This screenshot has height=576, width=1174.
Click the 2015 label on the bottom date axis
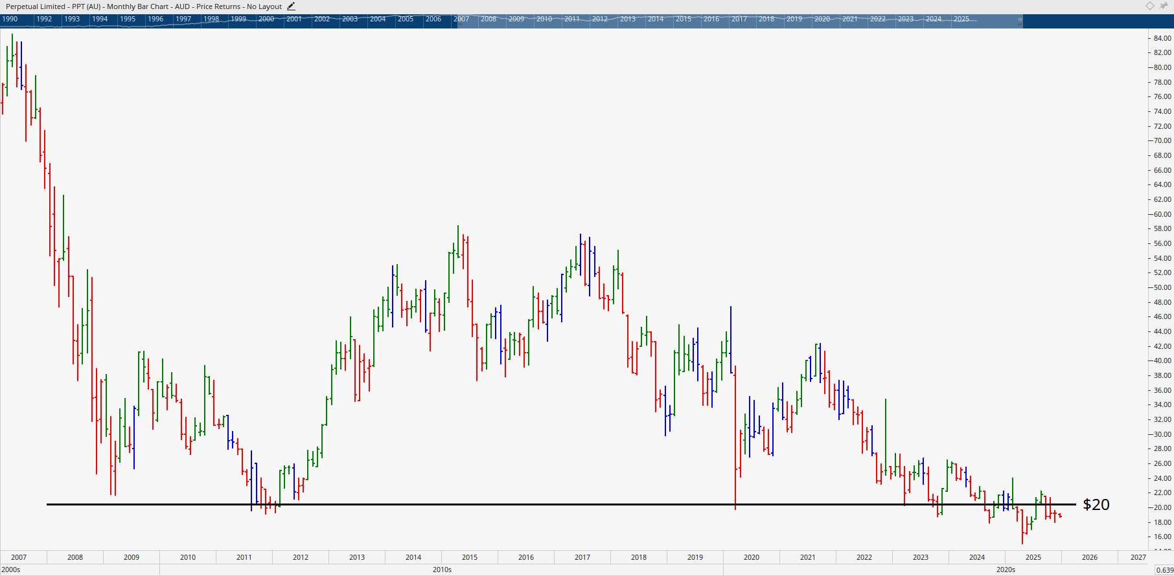point(470,557)
